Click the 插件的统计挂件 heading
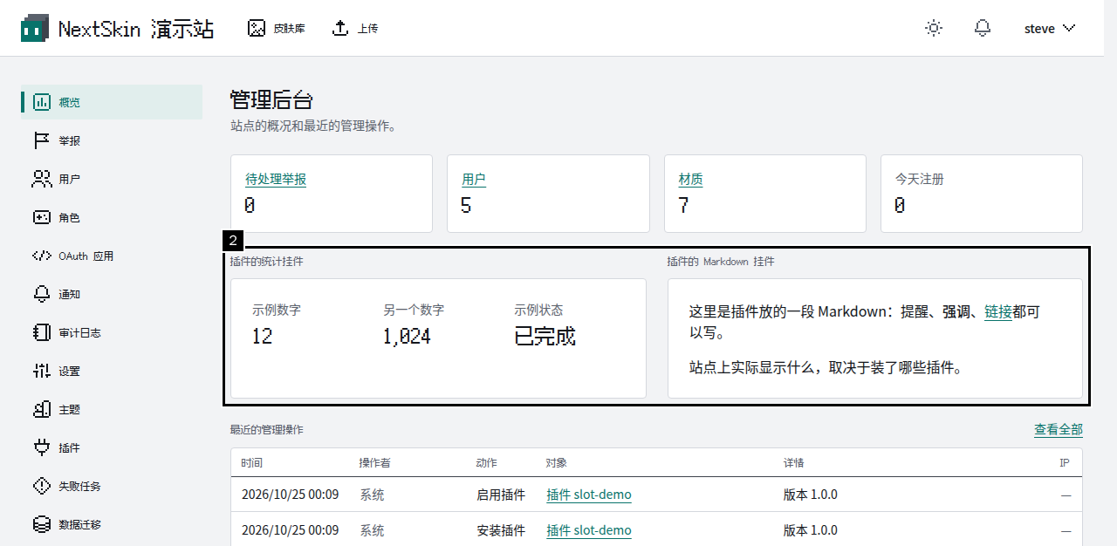Screen dimensions: 1117x546 pyautogui.click(x=267, y=261)
